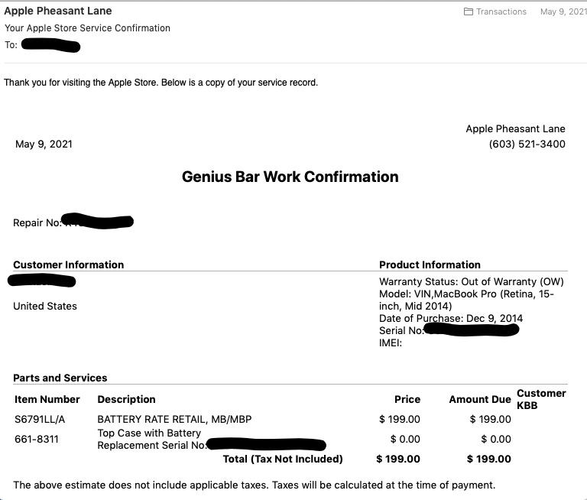Select the Product Information heading
This screenshot has height=500, width=587.
click(430, 265)
